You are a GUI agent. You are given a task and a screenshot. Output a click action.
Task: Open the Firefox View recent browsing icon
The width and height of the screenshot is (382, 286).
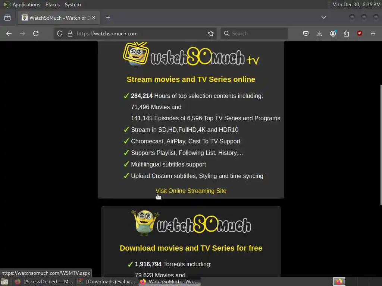pyautogui.click(x=7, y=18)
